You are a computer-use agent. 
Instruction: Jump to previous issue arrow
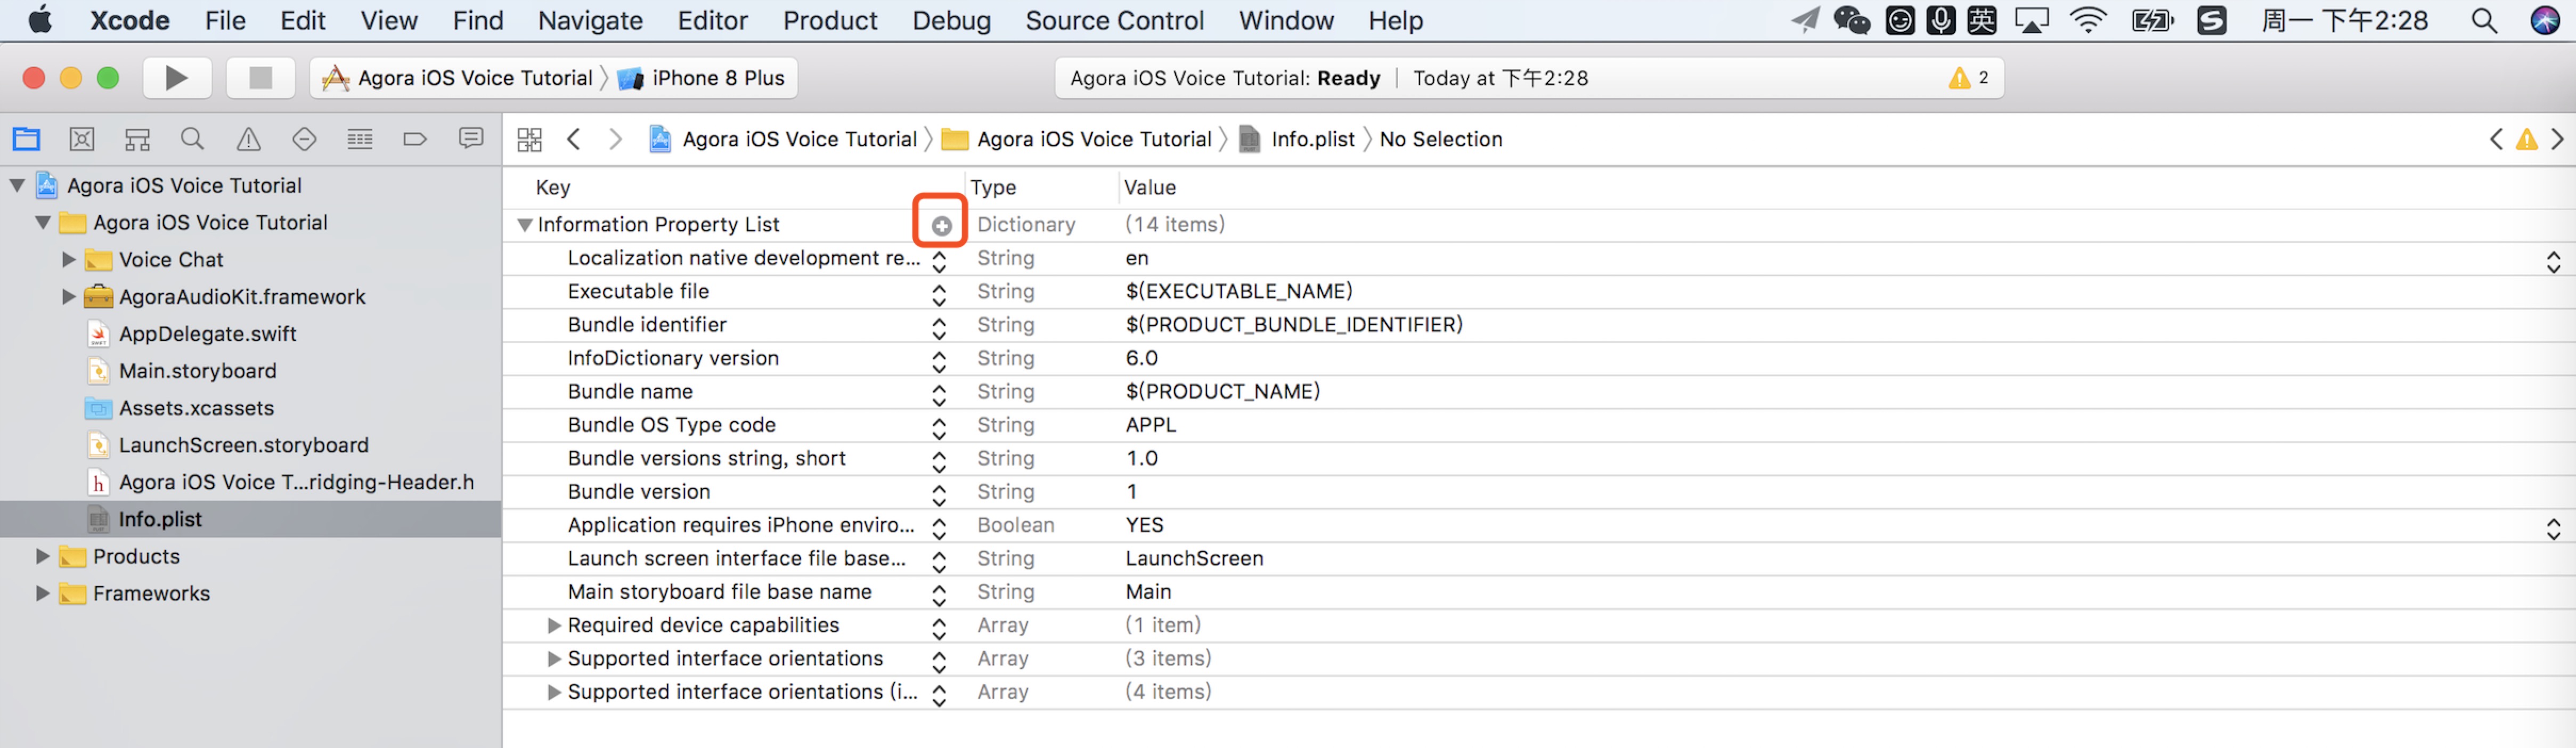[2496, 139]
